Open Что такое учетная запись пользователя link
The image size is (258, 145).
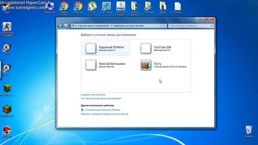tap(101, 98)
